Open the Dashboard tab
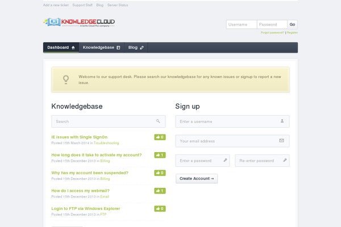The height and width of the screenshot is (227, 341). pyautogui.click(x=61, y=48)
